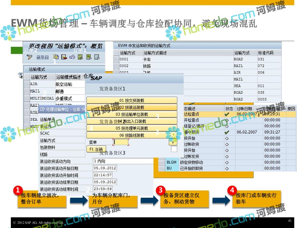Click the diamond status icon for 已开始的卸货
Screen dimensions: 305x228
click(x=227, y=168)
